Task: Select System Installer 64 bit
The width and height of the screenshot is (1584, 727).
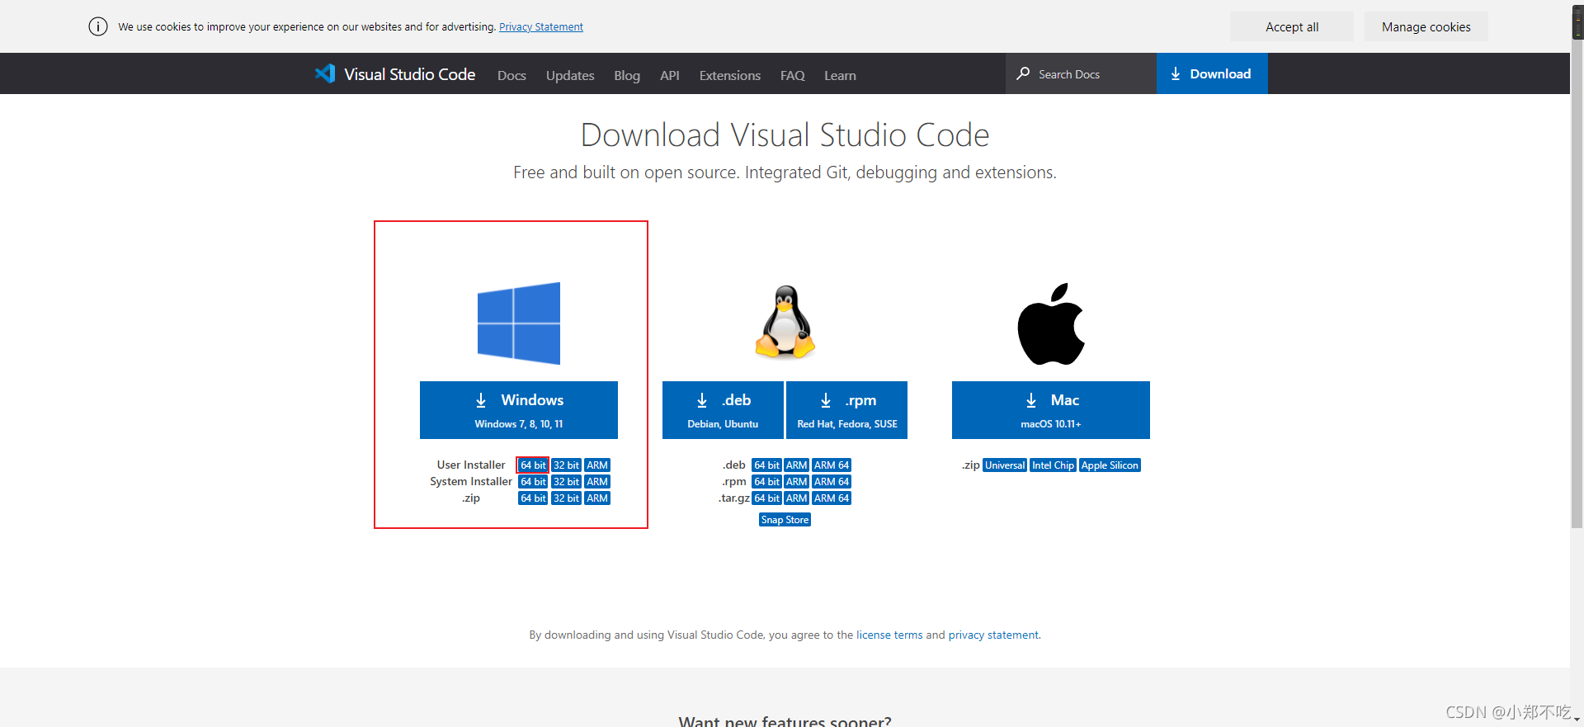Action: pos(533,482)
